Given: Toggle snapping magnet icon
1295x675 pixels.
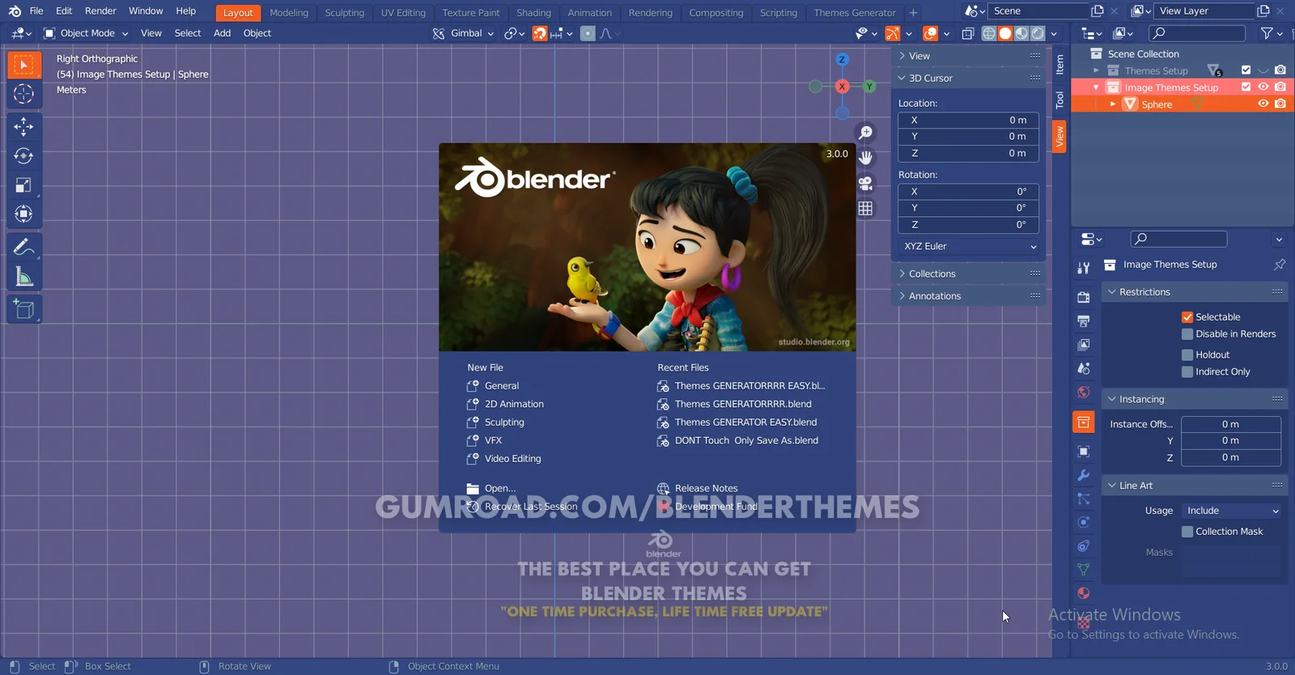Looking at the screenshot, I should click(539, 33).
